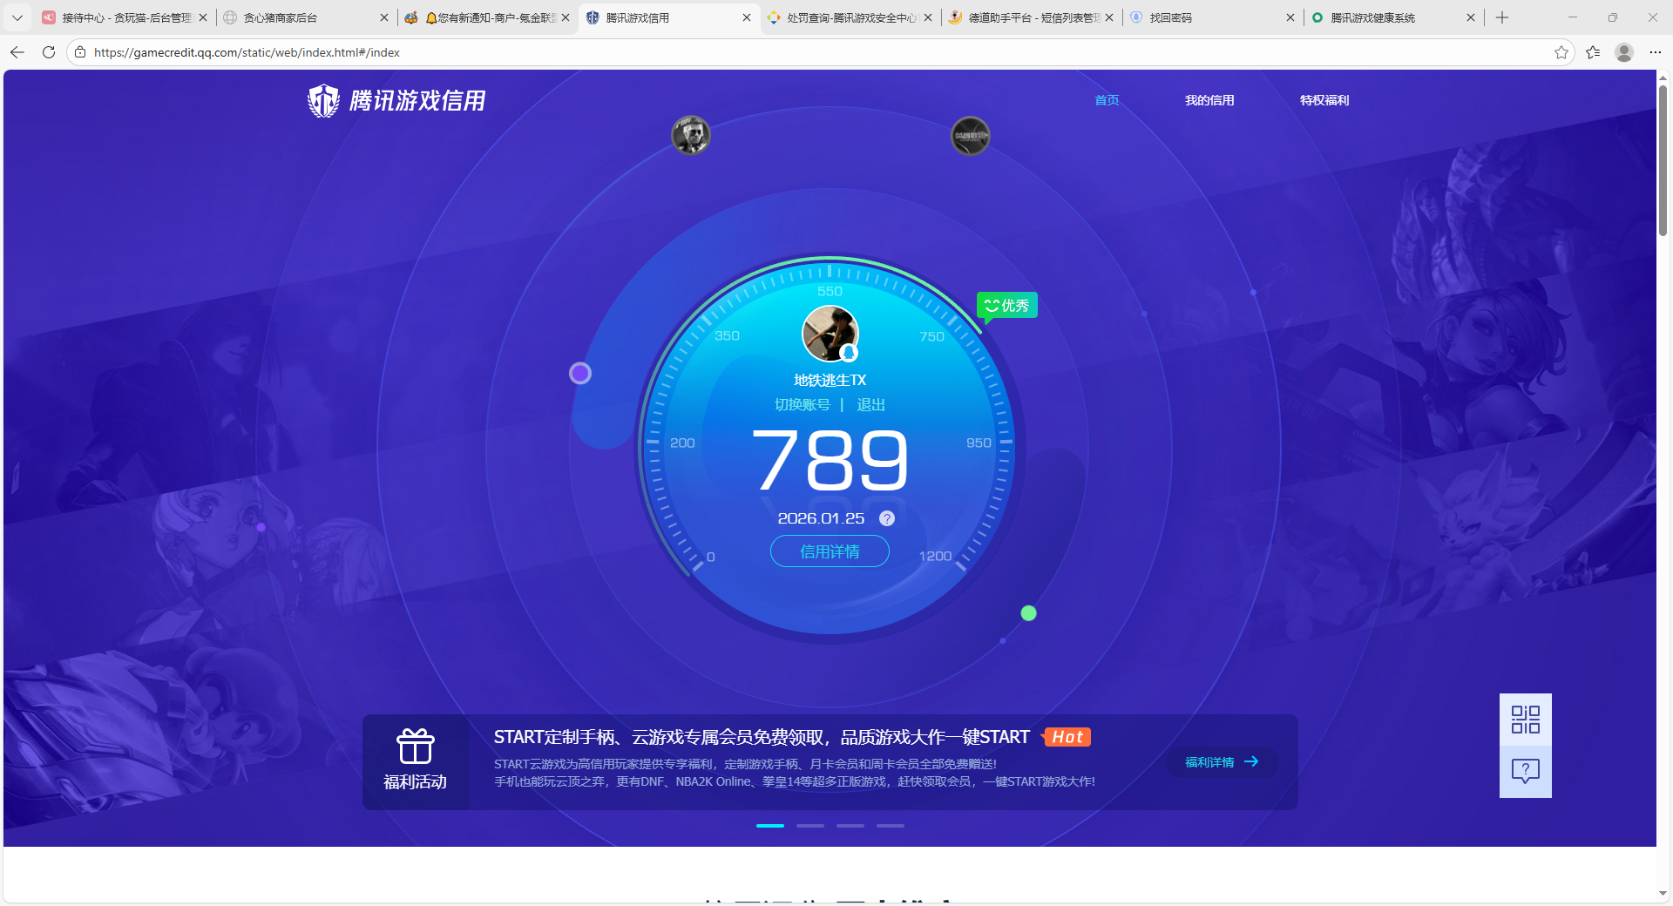Click the gift icon in the 福利活动 banner
The width and height of the screenshot is (1673, 906).
(x=416, y=747)
